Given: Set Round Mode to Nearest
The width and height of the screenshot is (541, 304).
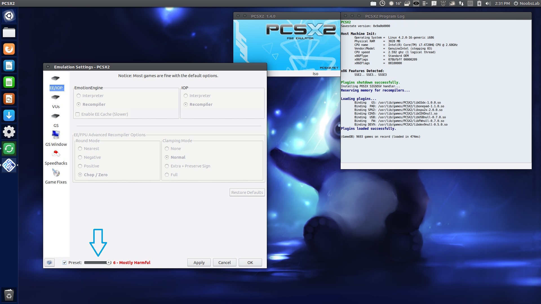Looking at the screenshot, I should click(88, 149).
